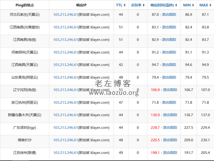Click the Ping的地点 column header
Screen dimensions: 214x161
(25, 5)
